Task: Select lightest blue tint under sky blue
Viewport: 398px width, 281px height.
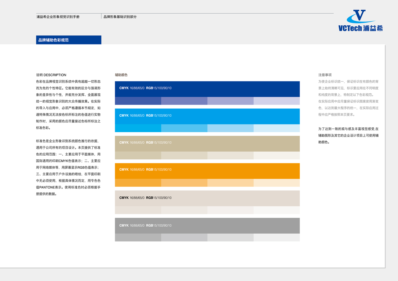Action: (277, 128)
